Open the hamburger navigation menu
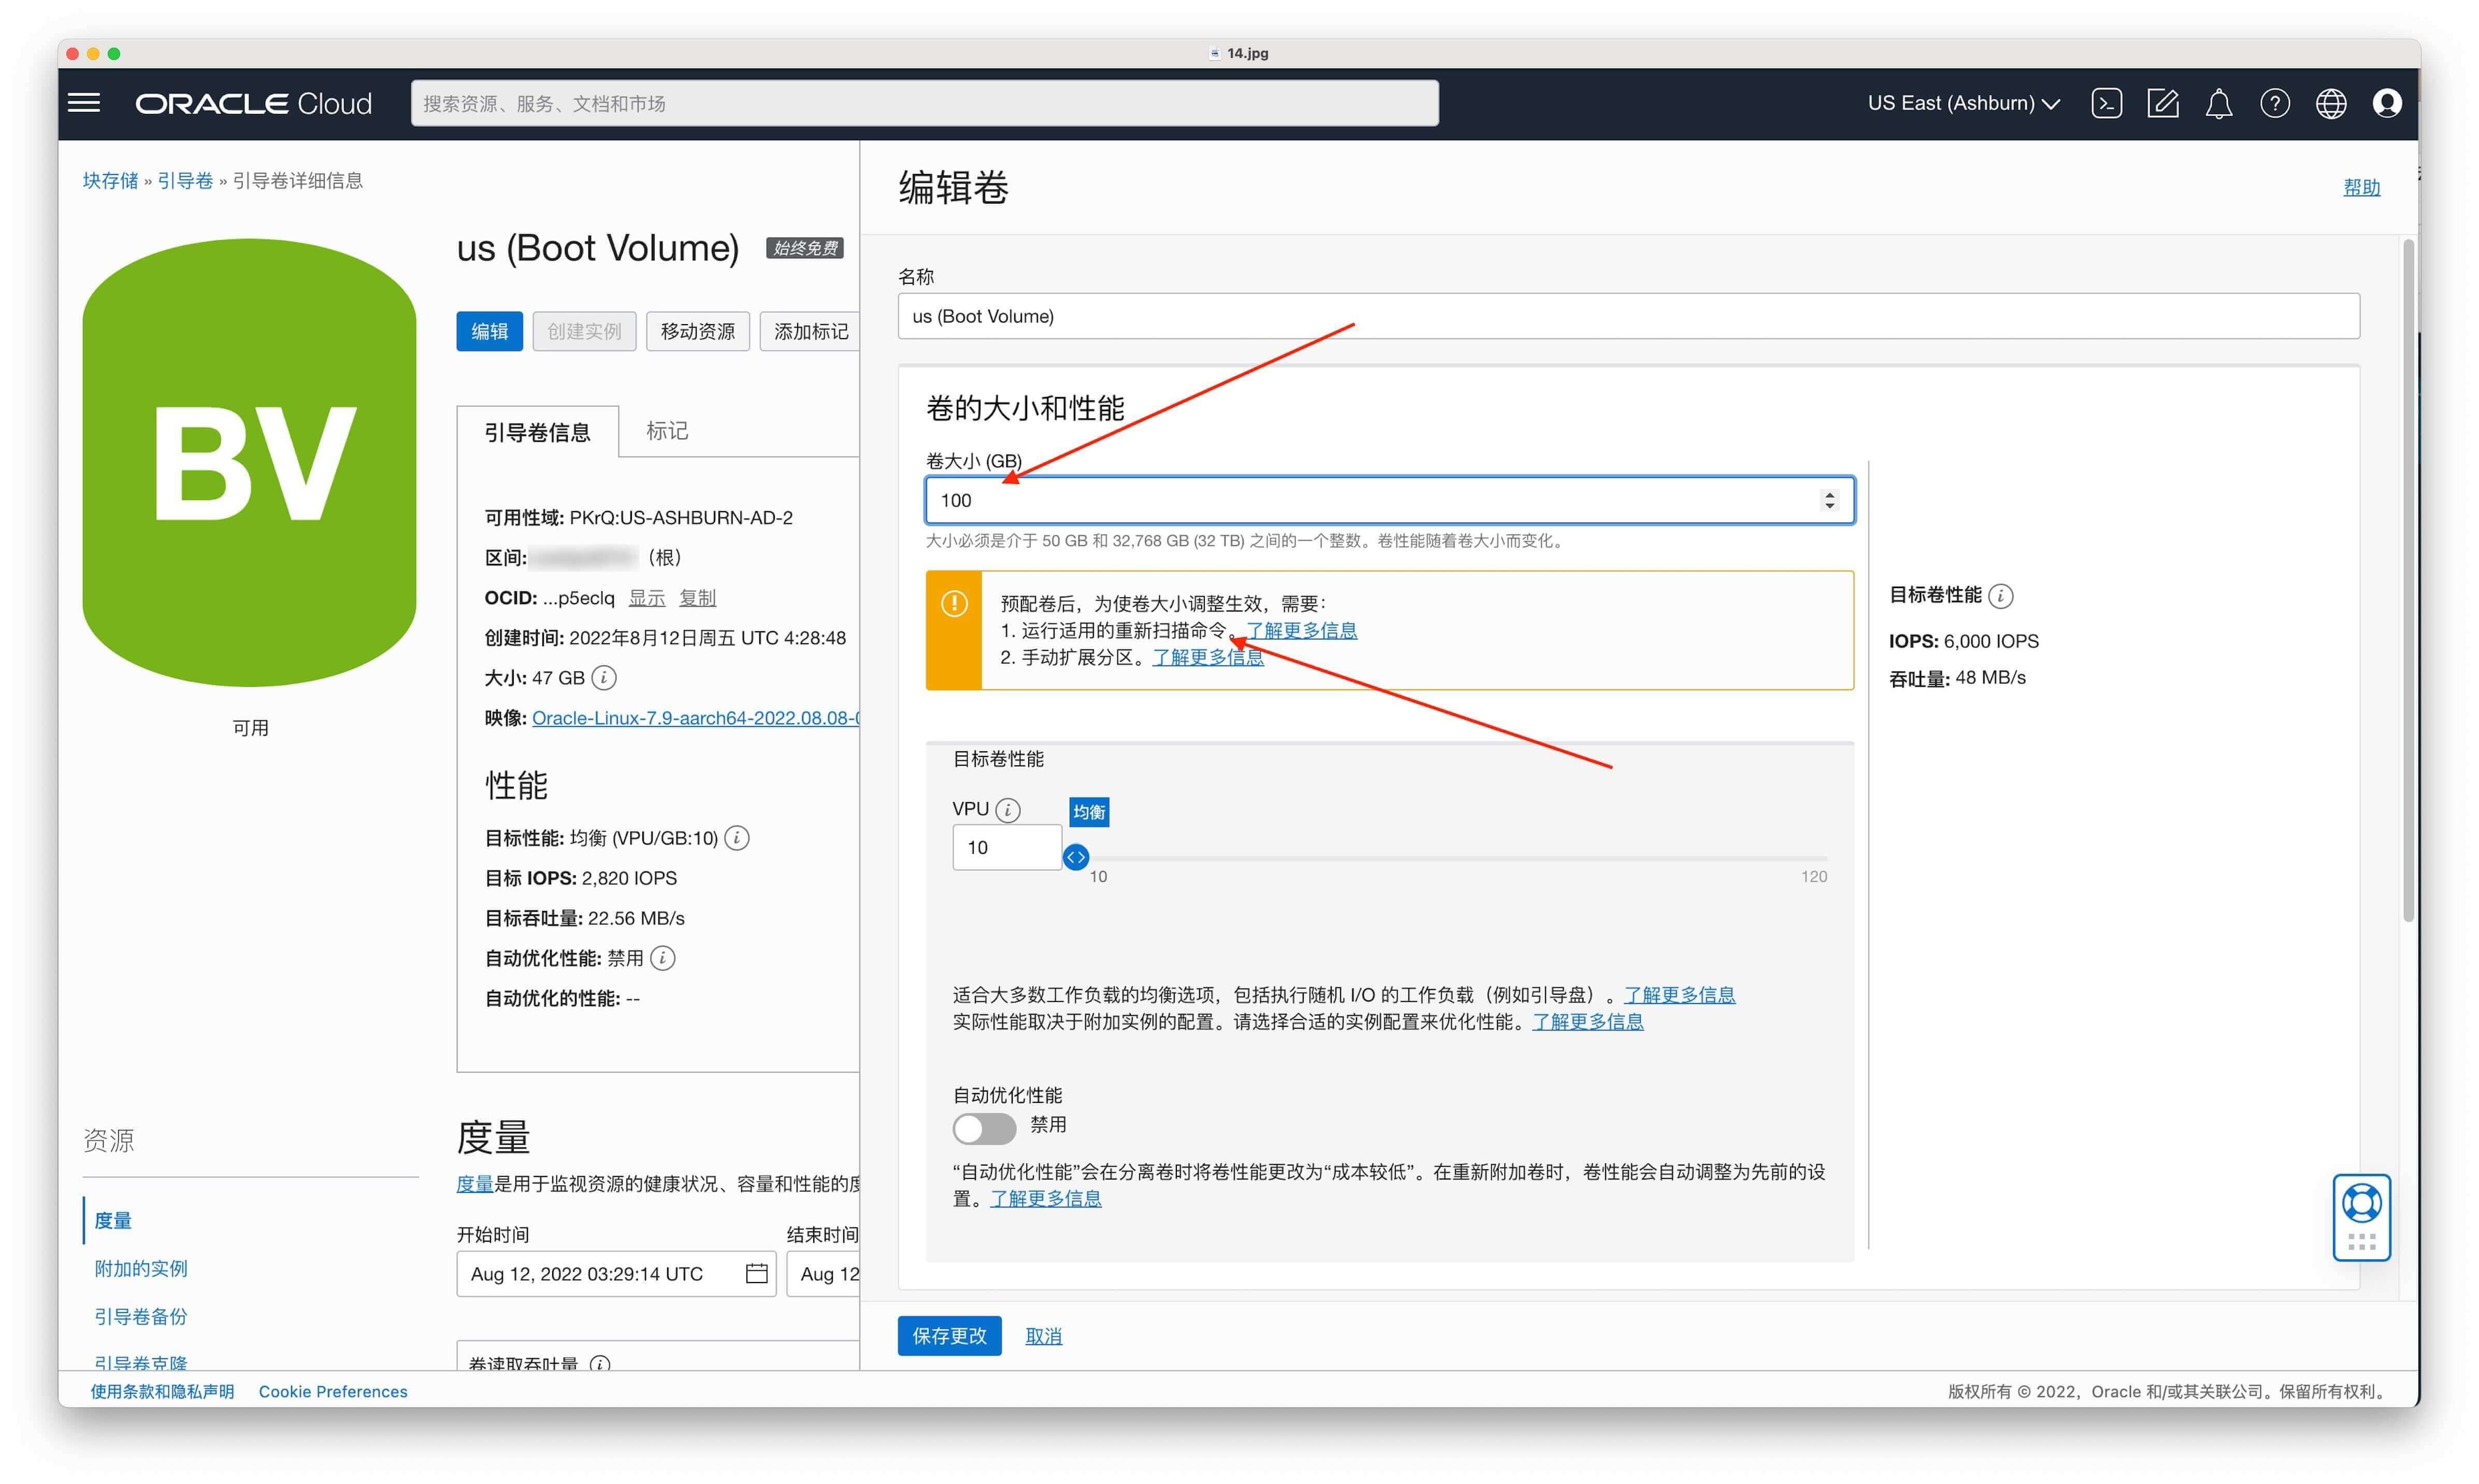This screenshot has height=1484, width=2479. tap(84, 103)
